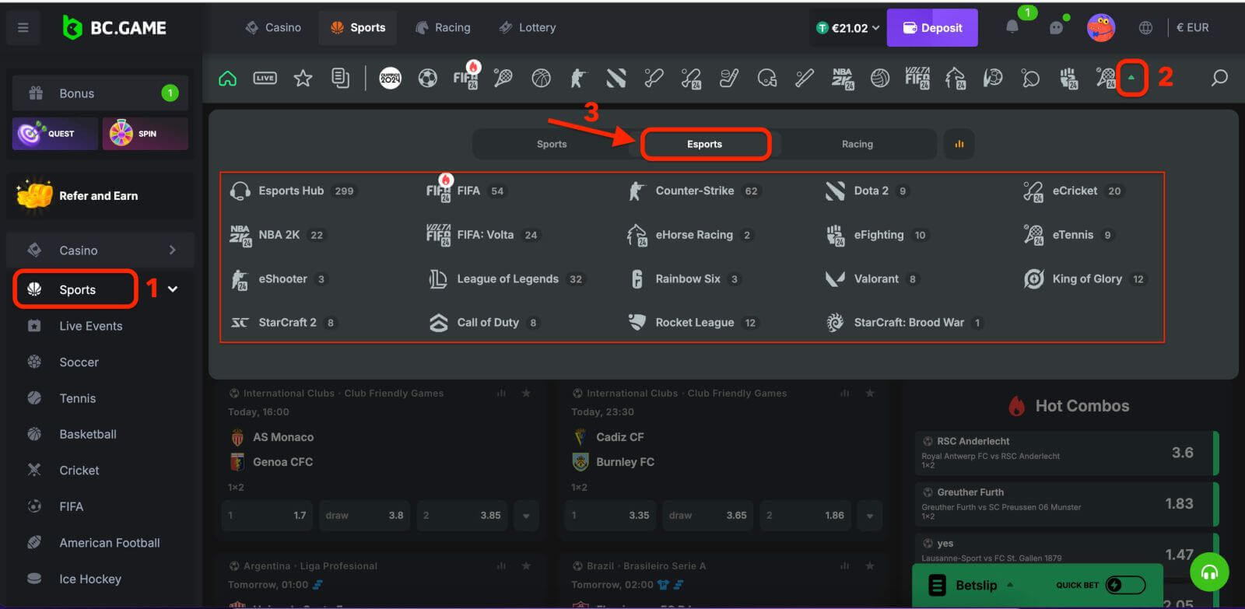Open the notifications bell

pos(1012,27)
